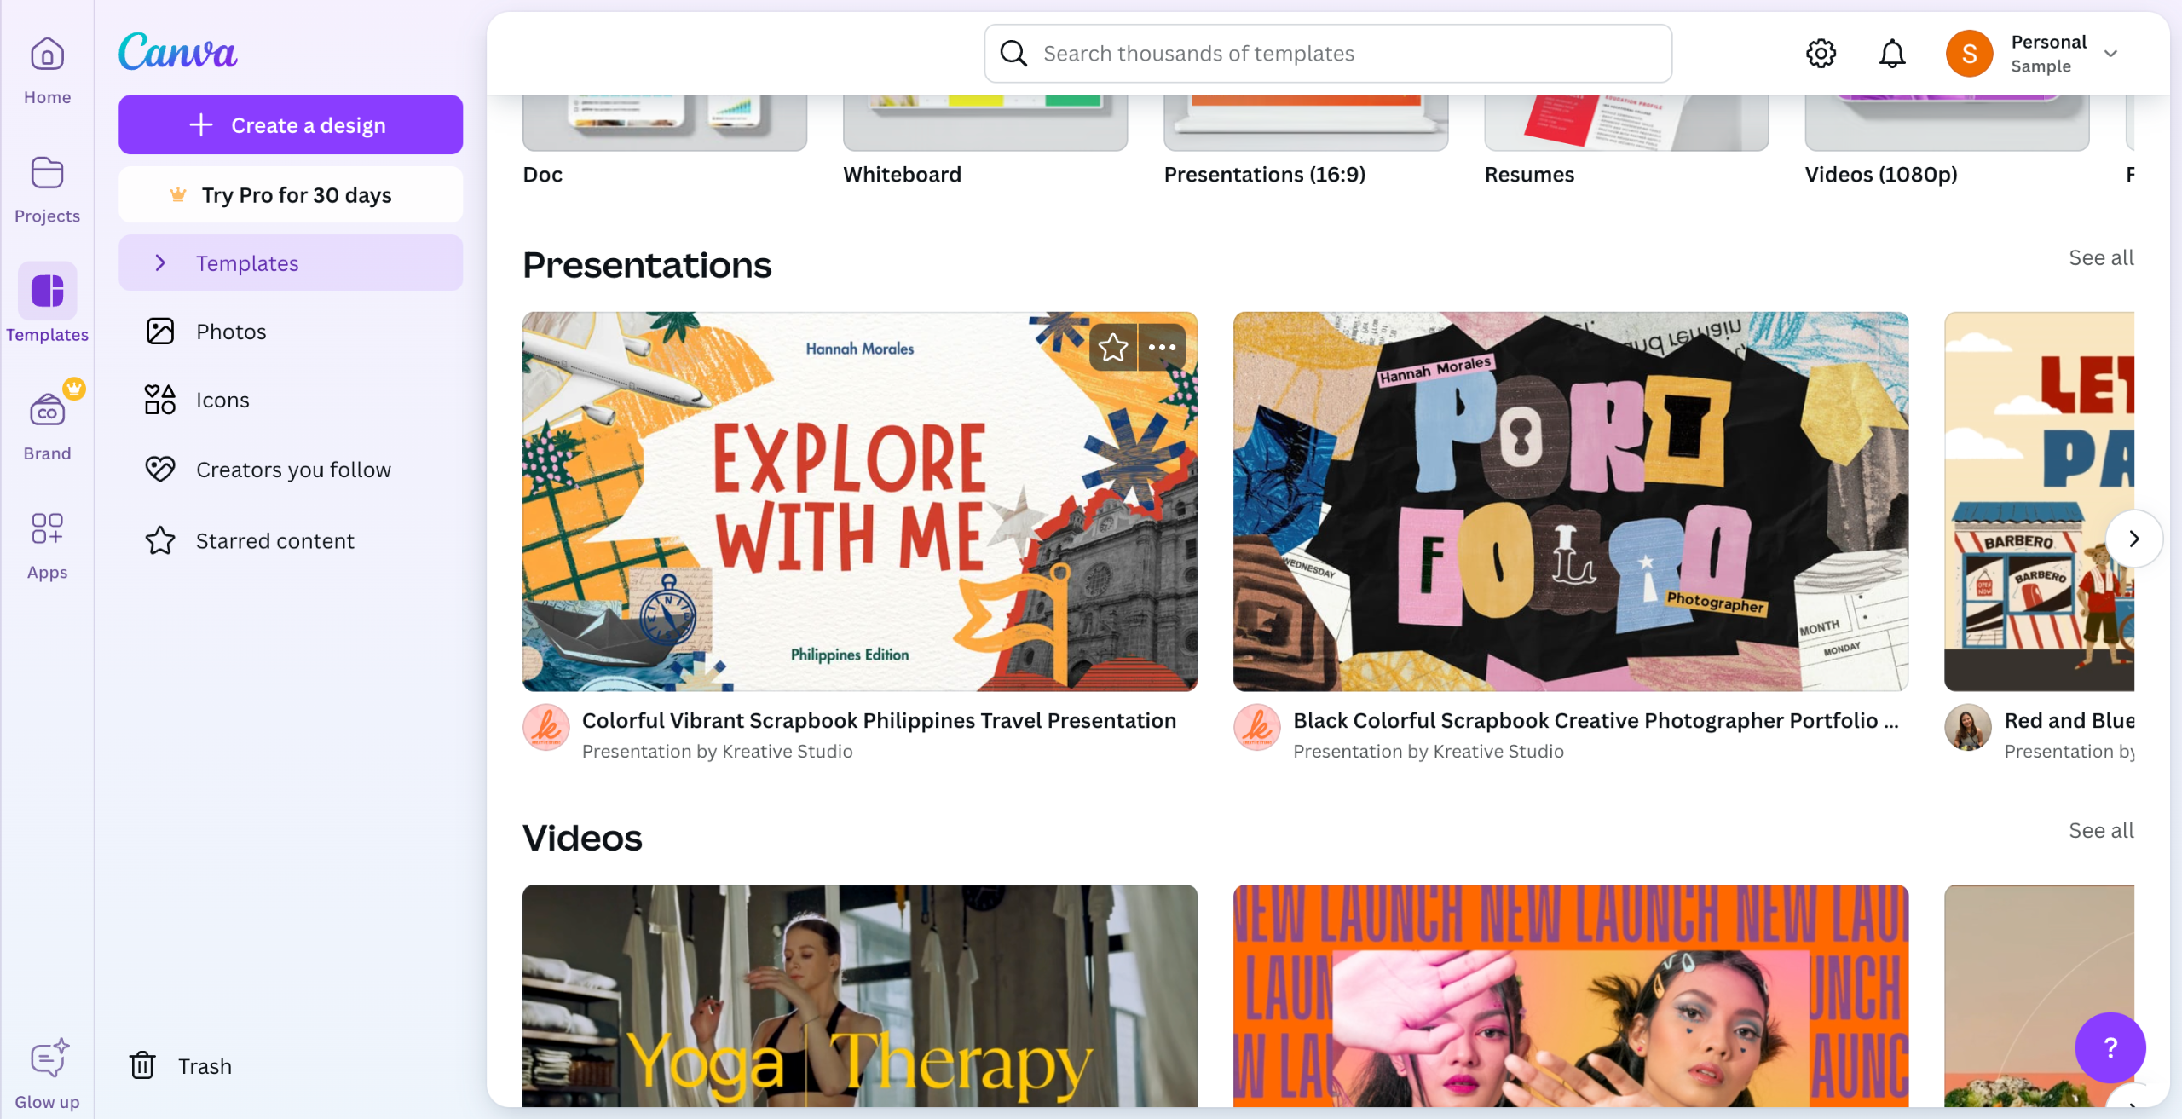Click into the template search field
This screenshot has height=1119, width=2182.
pos(1328,54)
